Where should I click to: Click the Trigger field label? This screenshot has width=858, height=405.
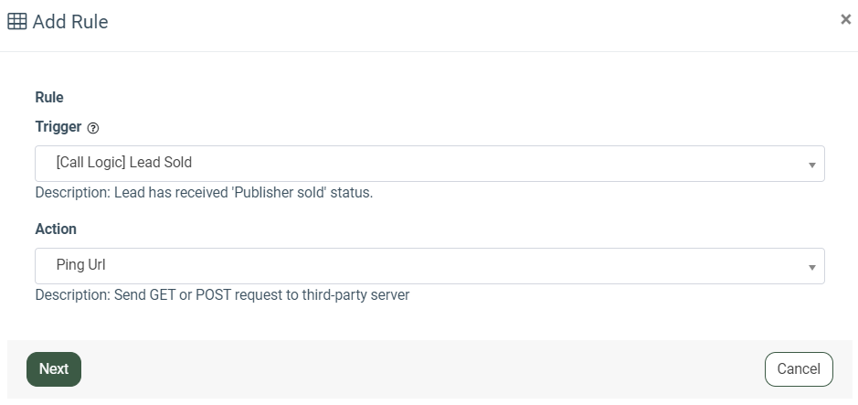point(58,127)
